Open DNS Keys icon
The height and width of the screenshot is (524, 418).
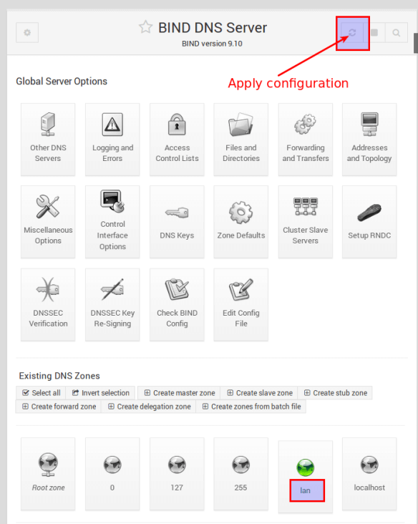[x=177, y=213]
